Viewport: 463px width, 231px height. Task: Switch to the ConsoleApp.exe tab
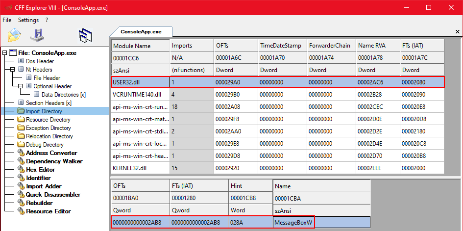click(x=141, y=31)
